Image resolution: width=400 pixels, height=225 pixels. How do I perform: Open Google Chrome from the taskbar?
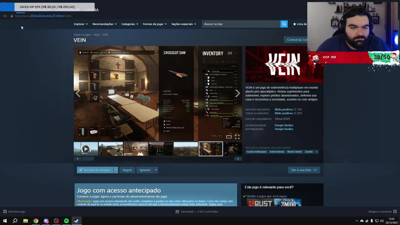click(36, 221)
